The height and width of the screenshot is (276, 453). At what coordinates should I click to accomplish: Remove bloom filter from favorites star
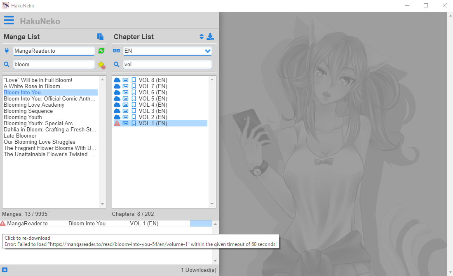(x=101, y=64)
